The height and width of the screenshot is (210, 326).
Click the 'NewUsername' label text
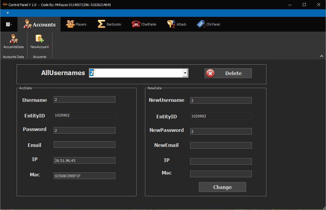pyautogui.click(x=167, y=100)
